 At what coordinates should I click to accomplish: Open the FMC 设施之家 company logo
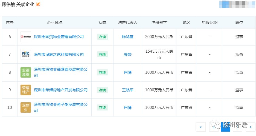[x=26, y=54]
